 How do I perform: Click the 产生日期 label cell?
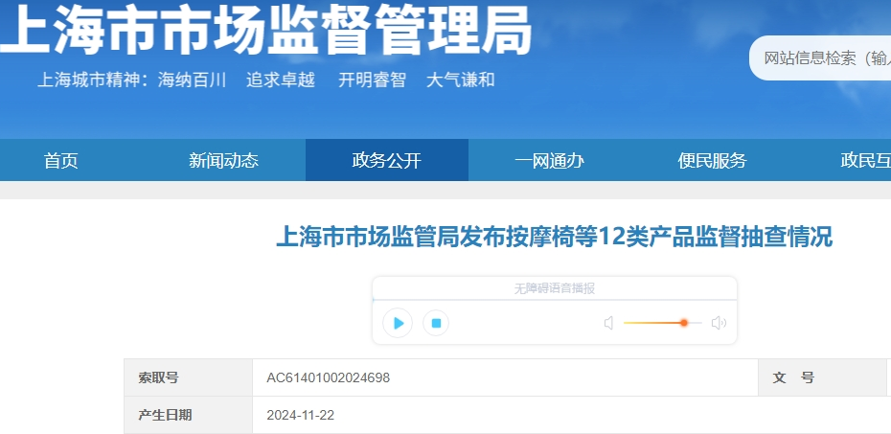pyautogui.click(x=188, y=415)
